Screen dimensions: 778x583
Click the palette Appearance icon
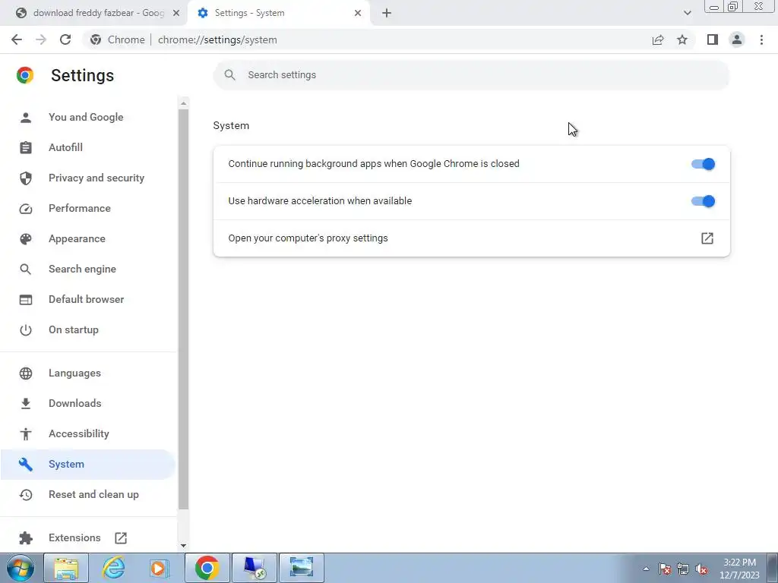click(x=25, y=239)
